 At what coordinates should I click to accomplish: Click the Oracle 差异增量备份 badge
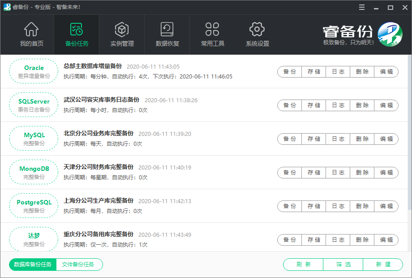pos(34,71)
